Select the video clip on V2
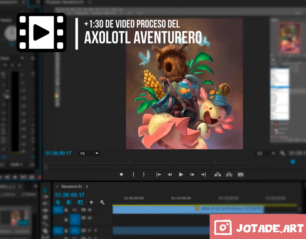 [188, 210]
